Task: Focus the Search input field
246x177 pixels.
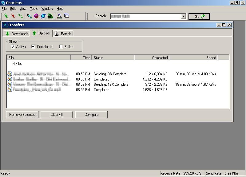Action: (x=146, y=16)
